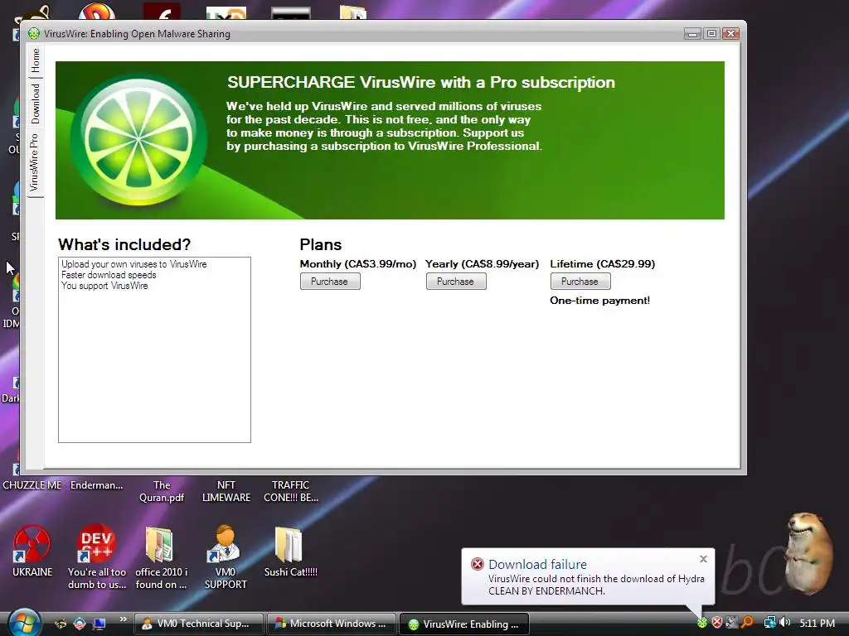Click the 'Plans' heading

(321, 244)
